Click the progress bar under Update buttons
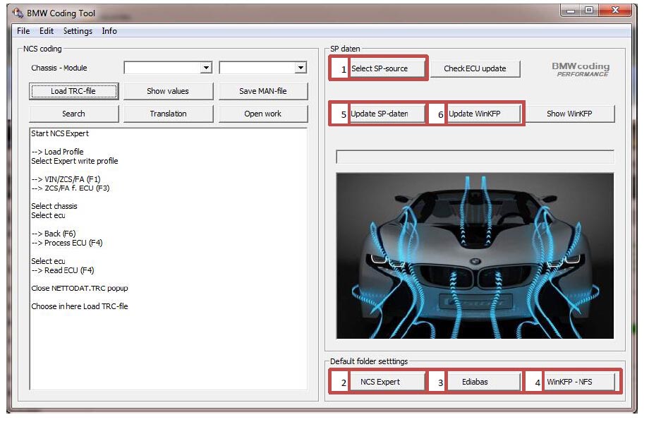The image size is (649, 422). tap(475, 157)
